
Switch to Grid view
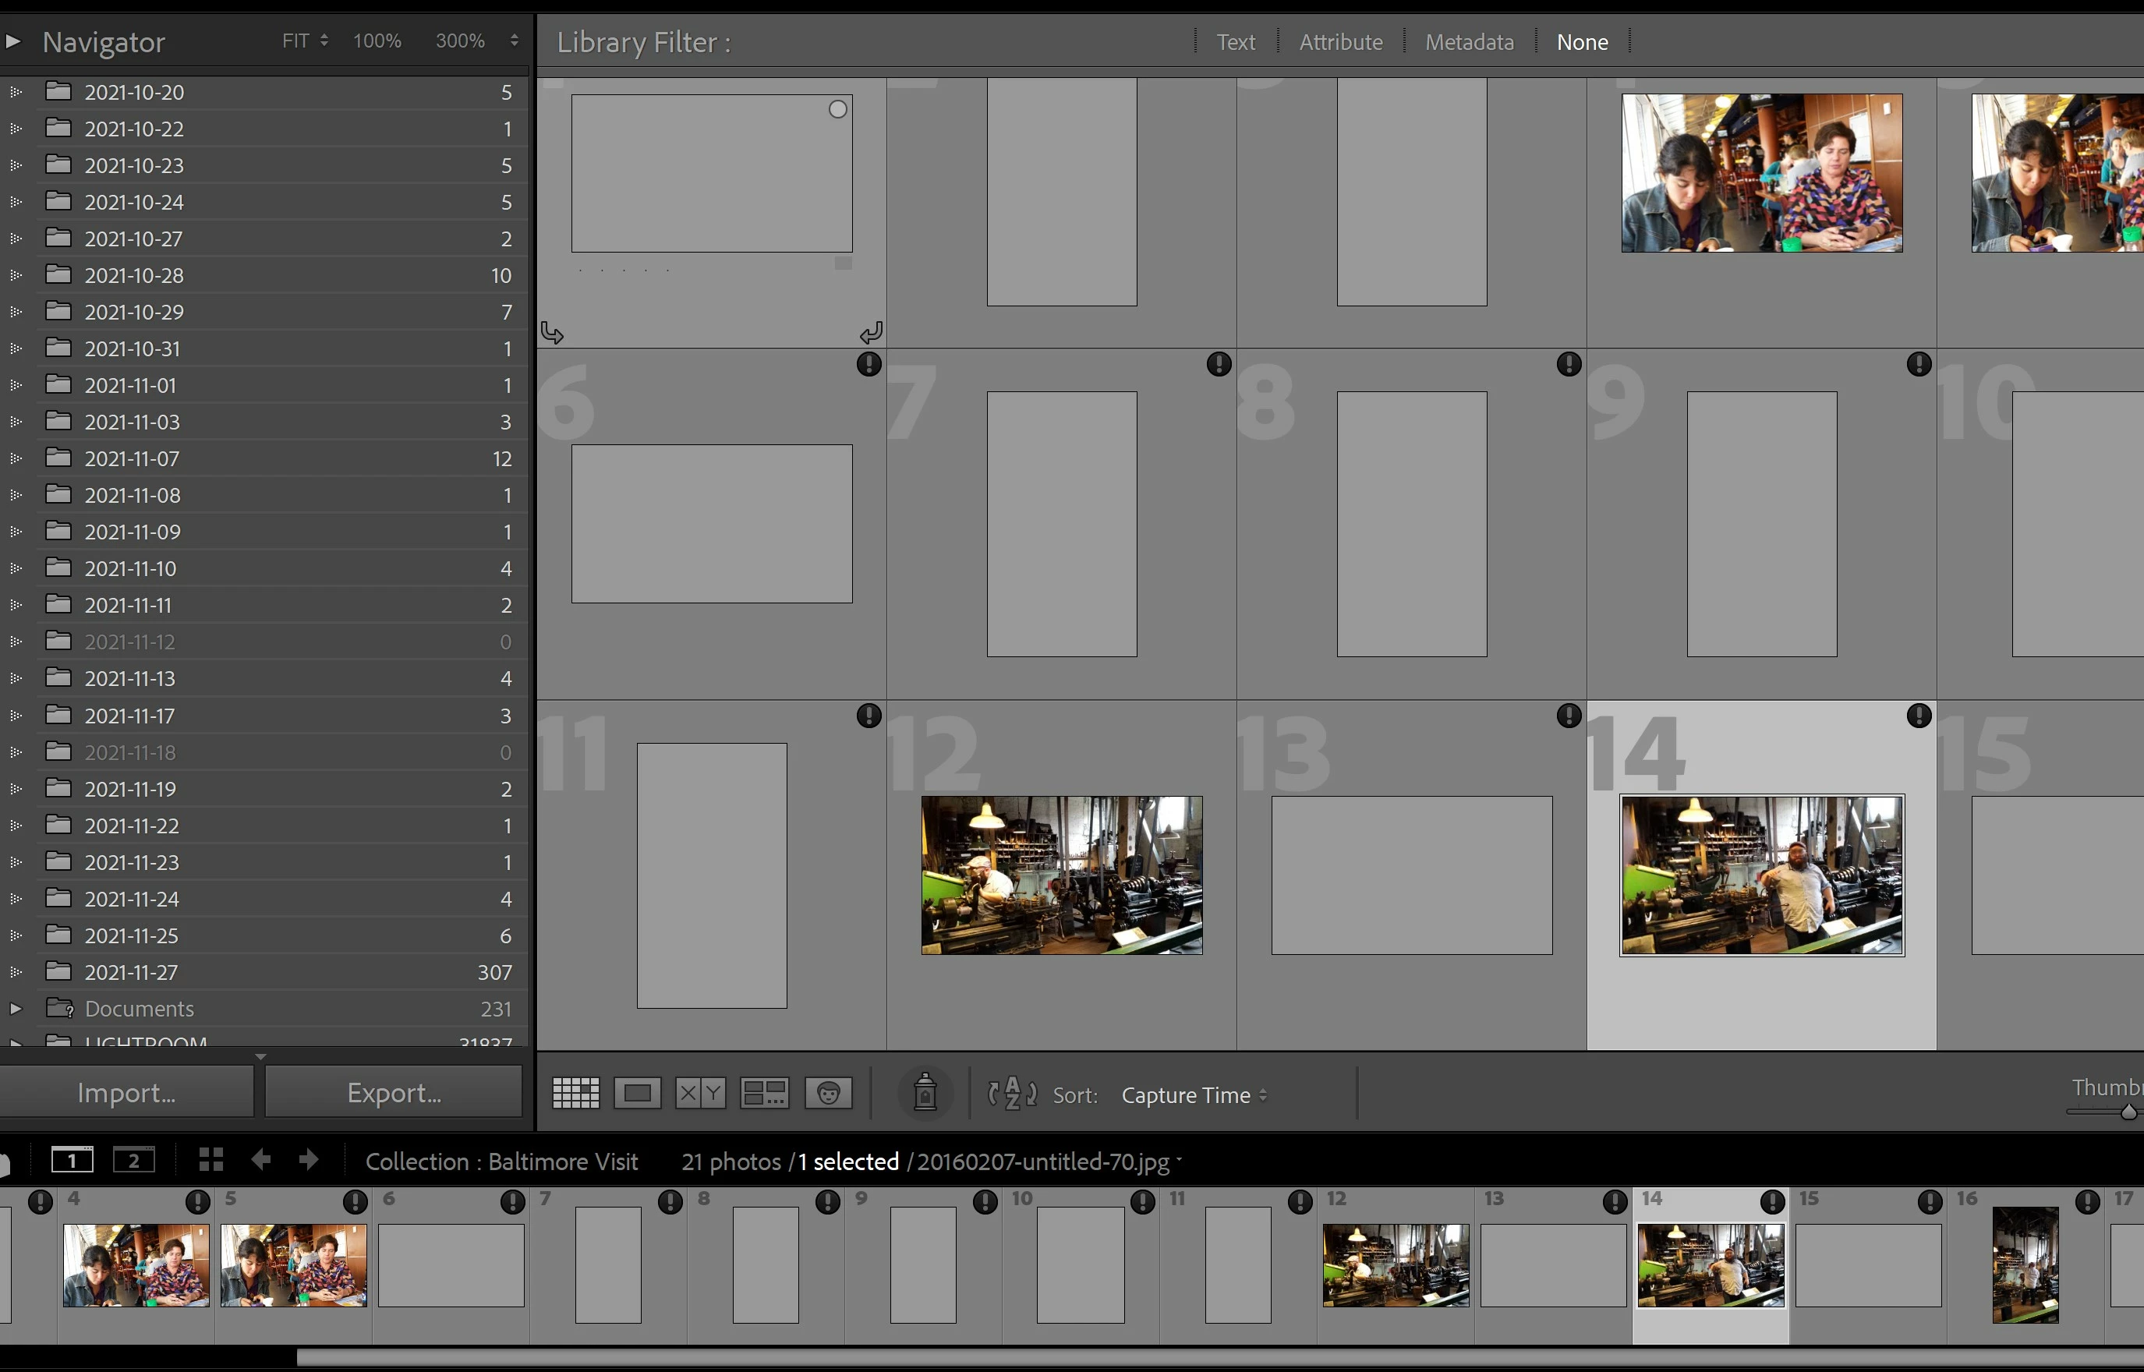[x=575, y=1093]
